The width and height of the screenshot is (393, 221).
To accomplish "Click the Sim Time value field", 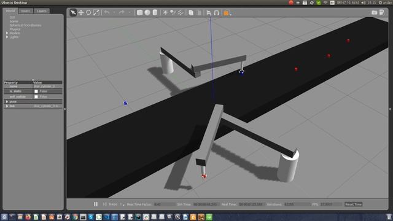I will coord(206,204).
